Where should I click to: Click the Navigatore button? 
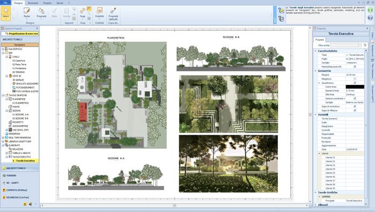[20, 45]
